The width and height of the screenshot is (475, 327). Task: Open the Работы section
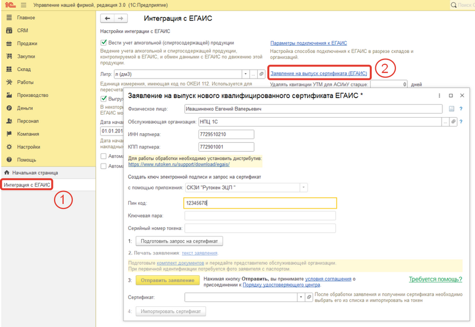click(x=25, y=82)
